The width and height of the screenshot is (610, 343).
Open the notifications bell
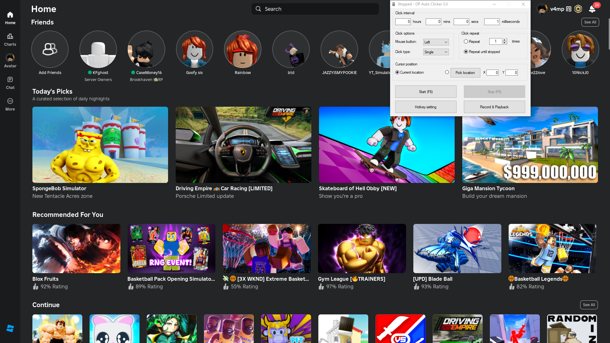(x=592, y=9)
